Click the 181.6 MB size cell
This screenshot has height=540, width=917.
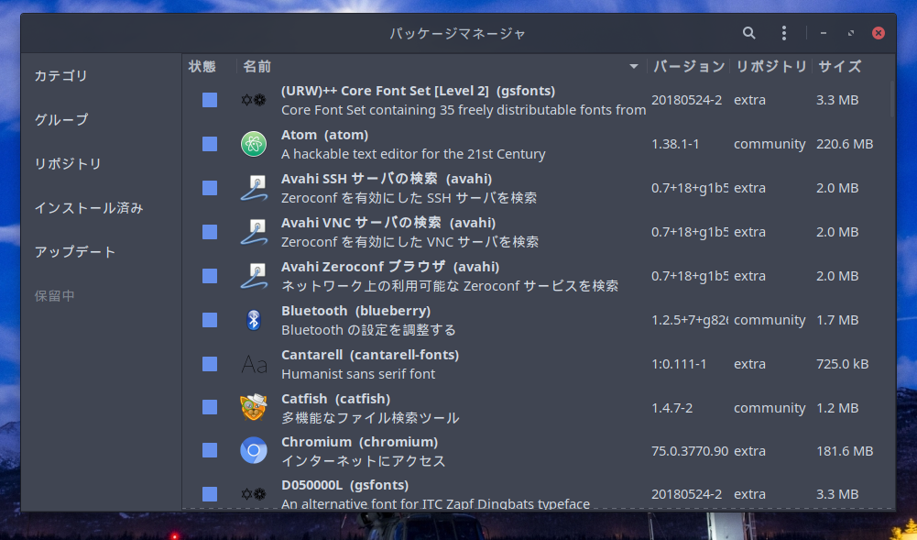(845, 451)
